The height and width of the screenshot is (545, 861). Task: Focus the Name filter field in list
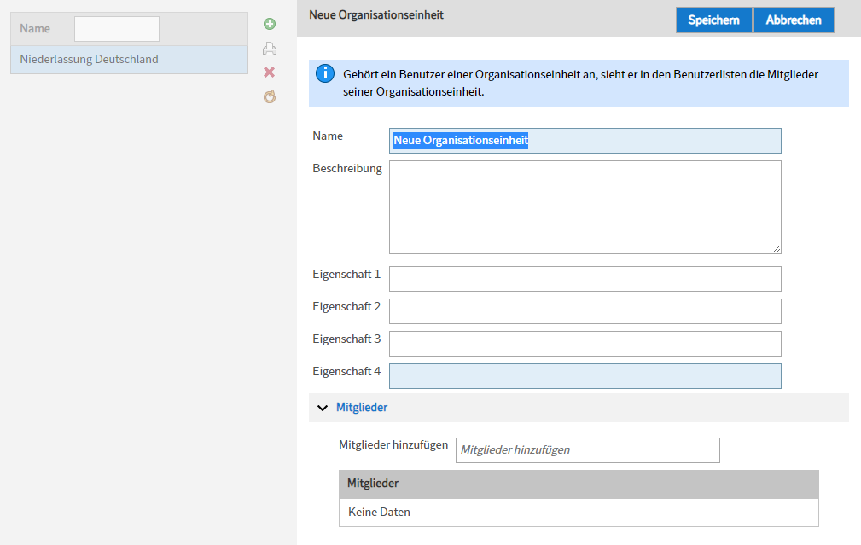(117, 28)
